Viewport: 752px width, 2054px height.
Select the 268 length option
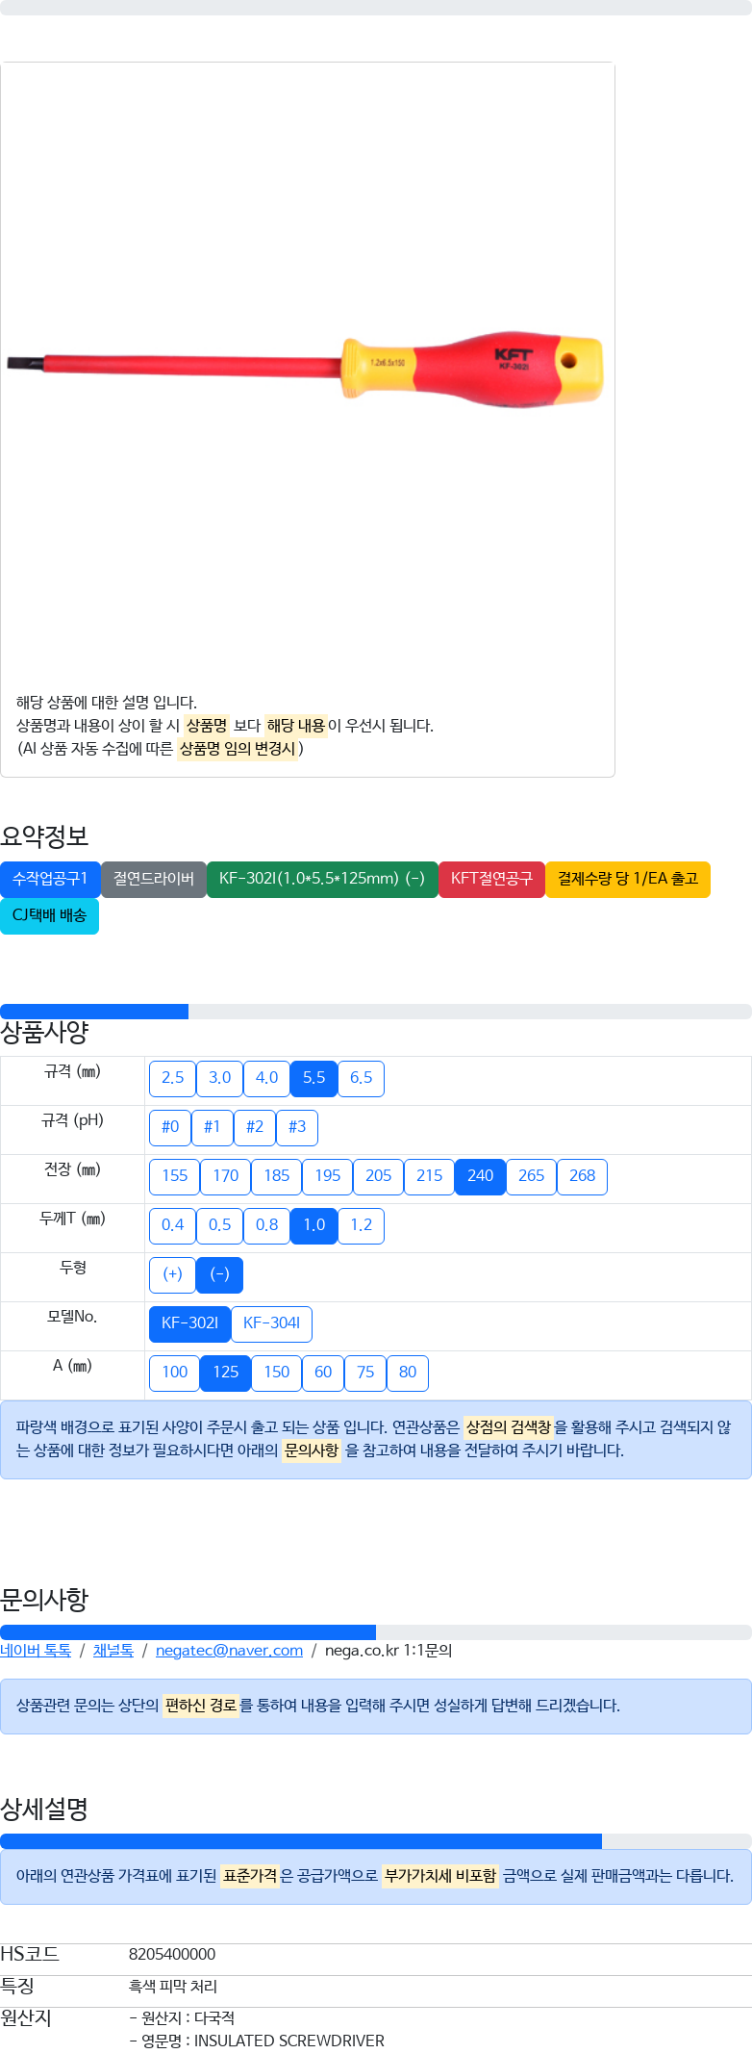582,1176
